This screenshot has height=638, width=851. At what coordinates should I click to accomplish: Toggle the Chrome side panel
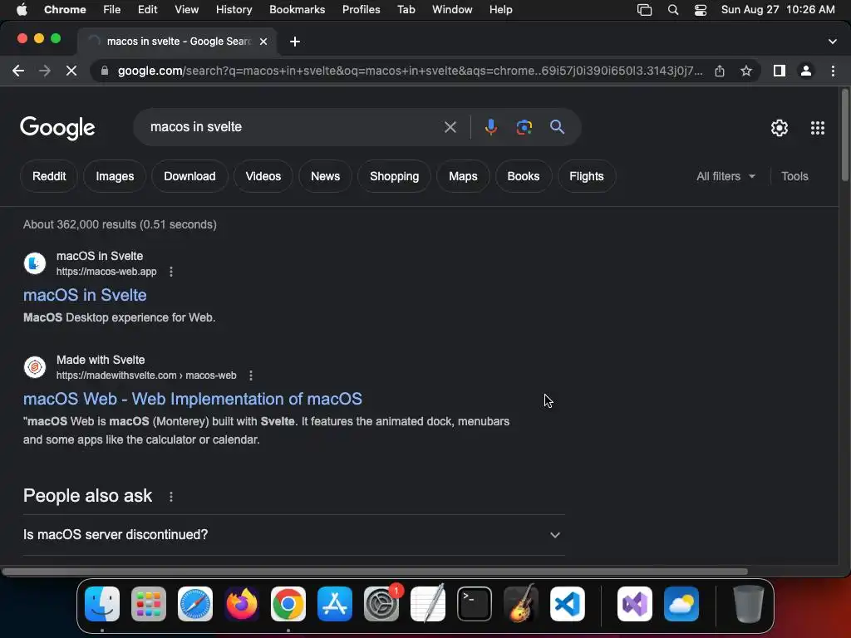point(780,71)
